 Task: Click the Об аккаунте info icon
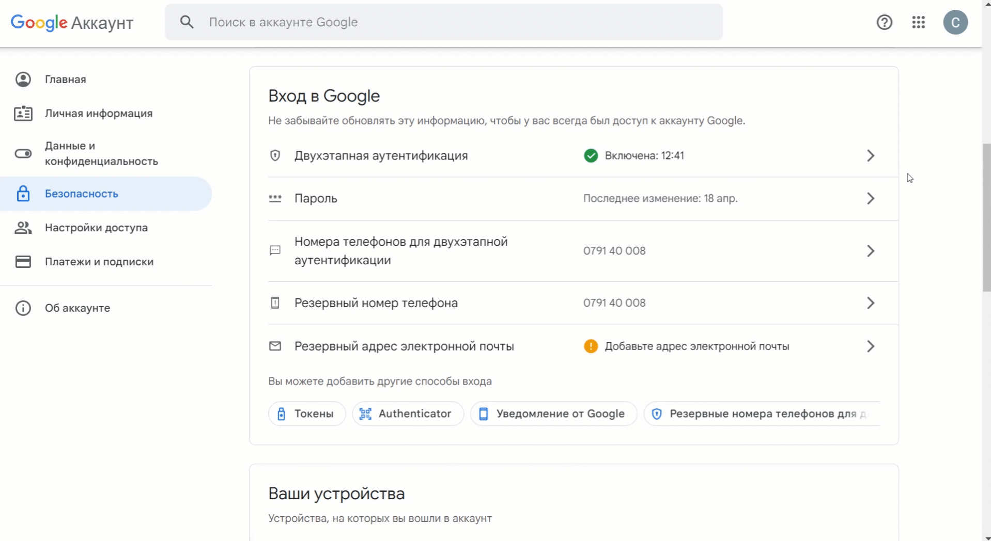(23, 308)
